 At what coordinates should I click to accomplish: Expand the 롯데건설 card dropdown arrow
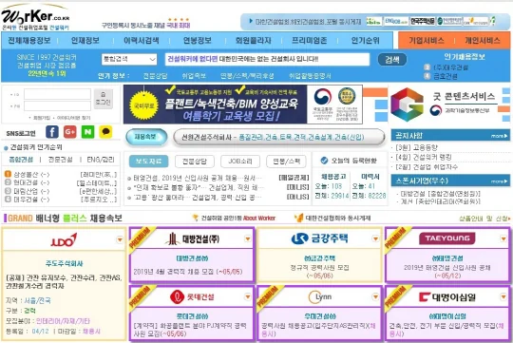click(248, 296)
